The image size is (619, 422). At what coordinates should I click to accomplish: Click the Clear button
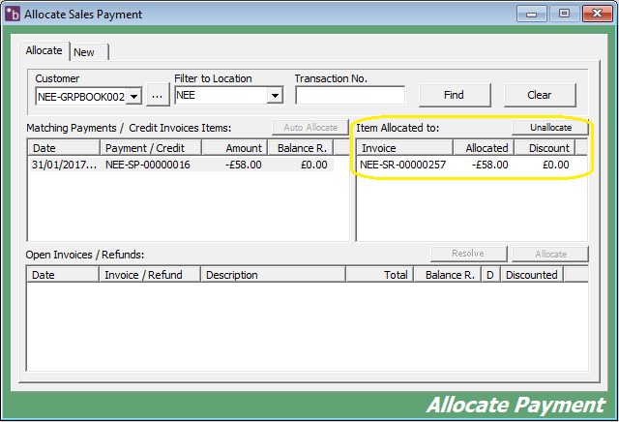tap(540, 95)
